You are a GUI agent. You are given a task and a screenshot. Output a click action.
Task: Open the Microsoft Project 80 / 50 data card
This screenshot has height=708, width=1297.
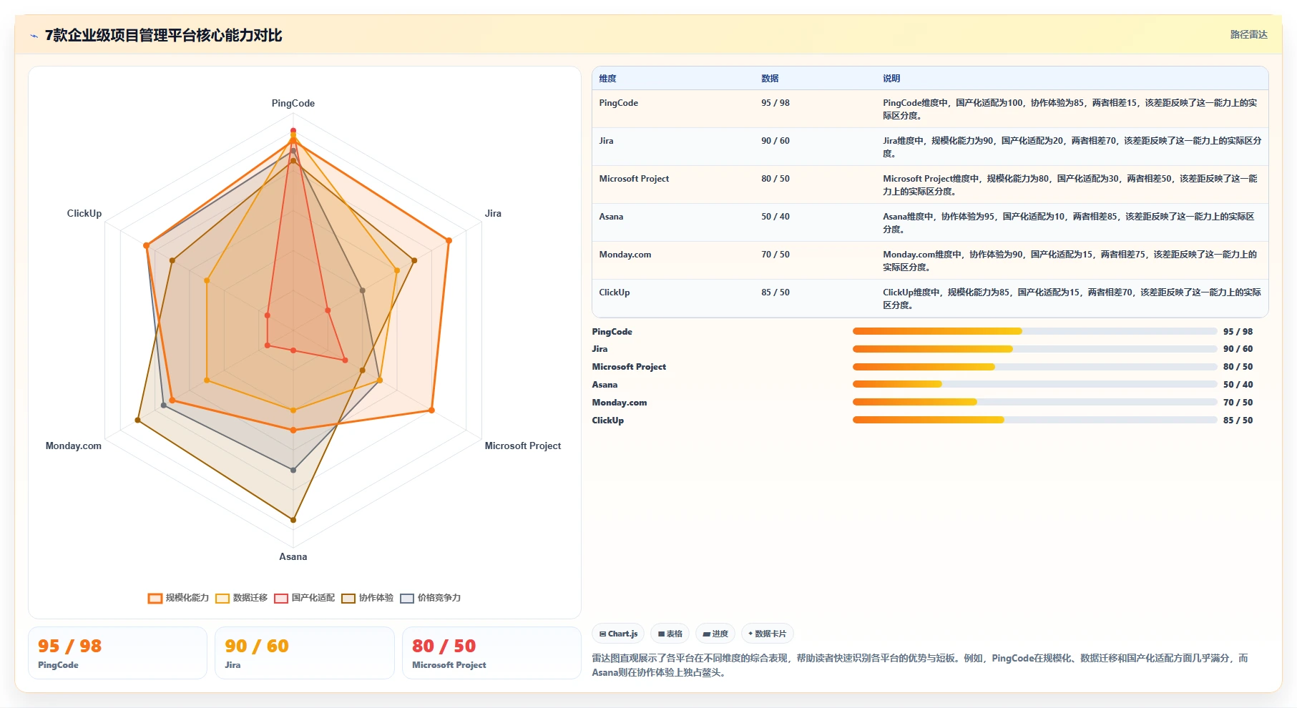coord(491,653)
